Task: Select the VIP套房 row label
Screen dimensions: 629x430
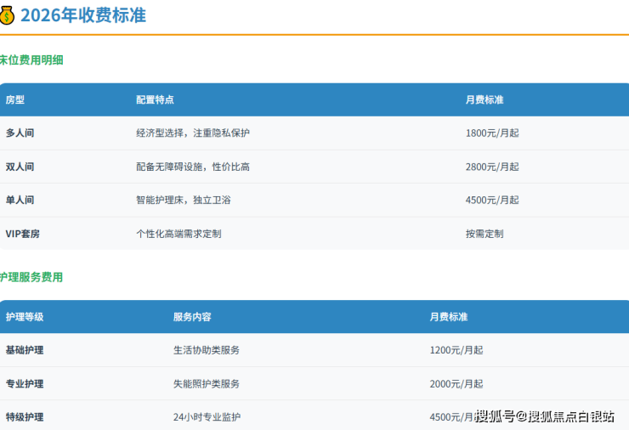Action: (x=24, y=233)
